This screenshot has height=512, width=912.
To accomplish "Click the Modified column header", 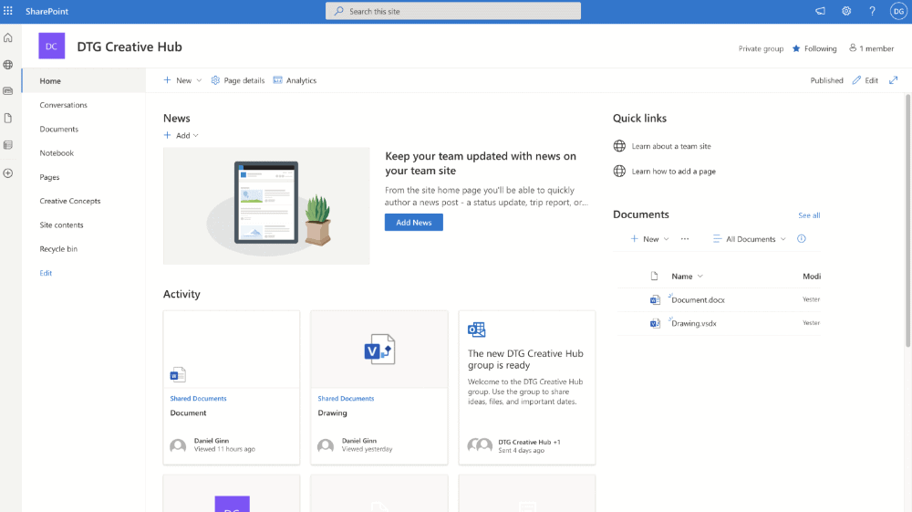I will [x=812, y=277].
